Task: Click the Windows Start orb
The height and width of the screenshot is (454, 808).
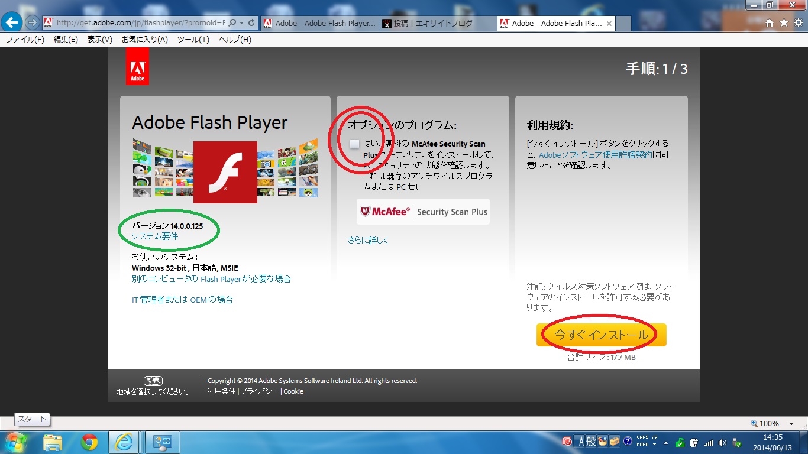Action: coord(15,442)
